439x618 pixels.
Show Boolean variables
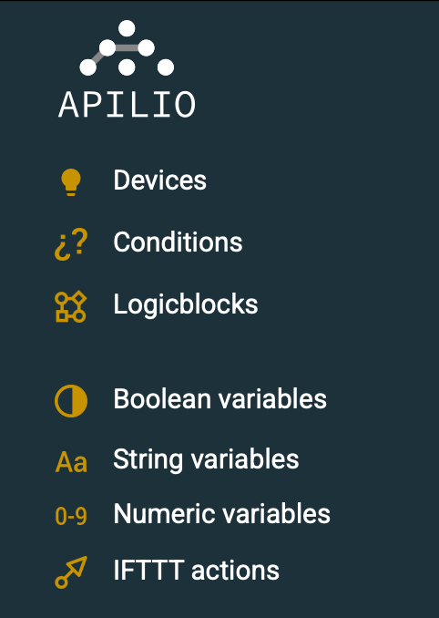coord(220,398)
